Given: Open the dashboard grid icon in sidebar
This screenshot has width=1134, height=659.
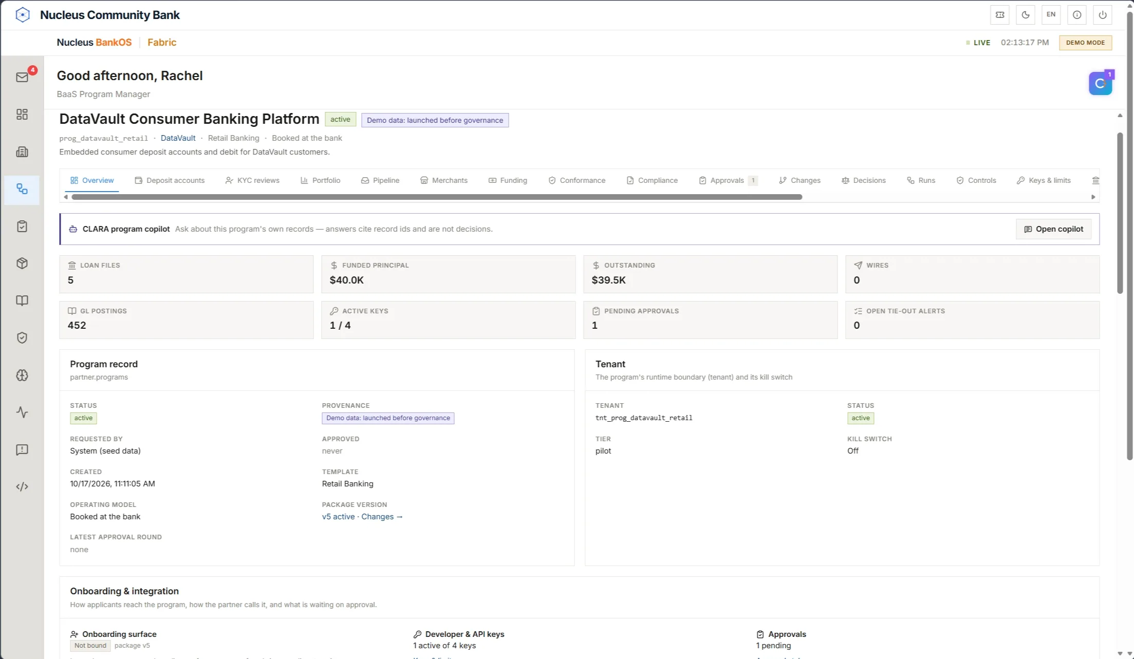Looking at the screenshot, I should click(x=22, y=114).
